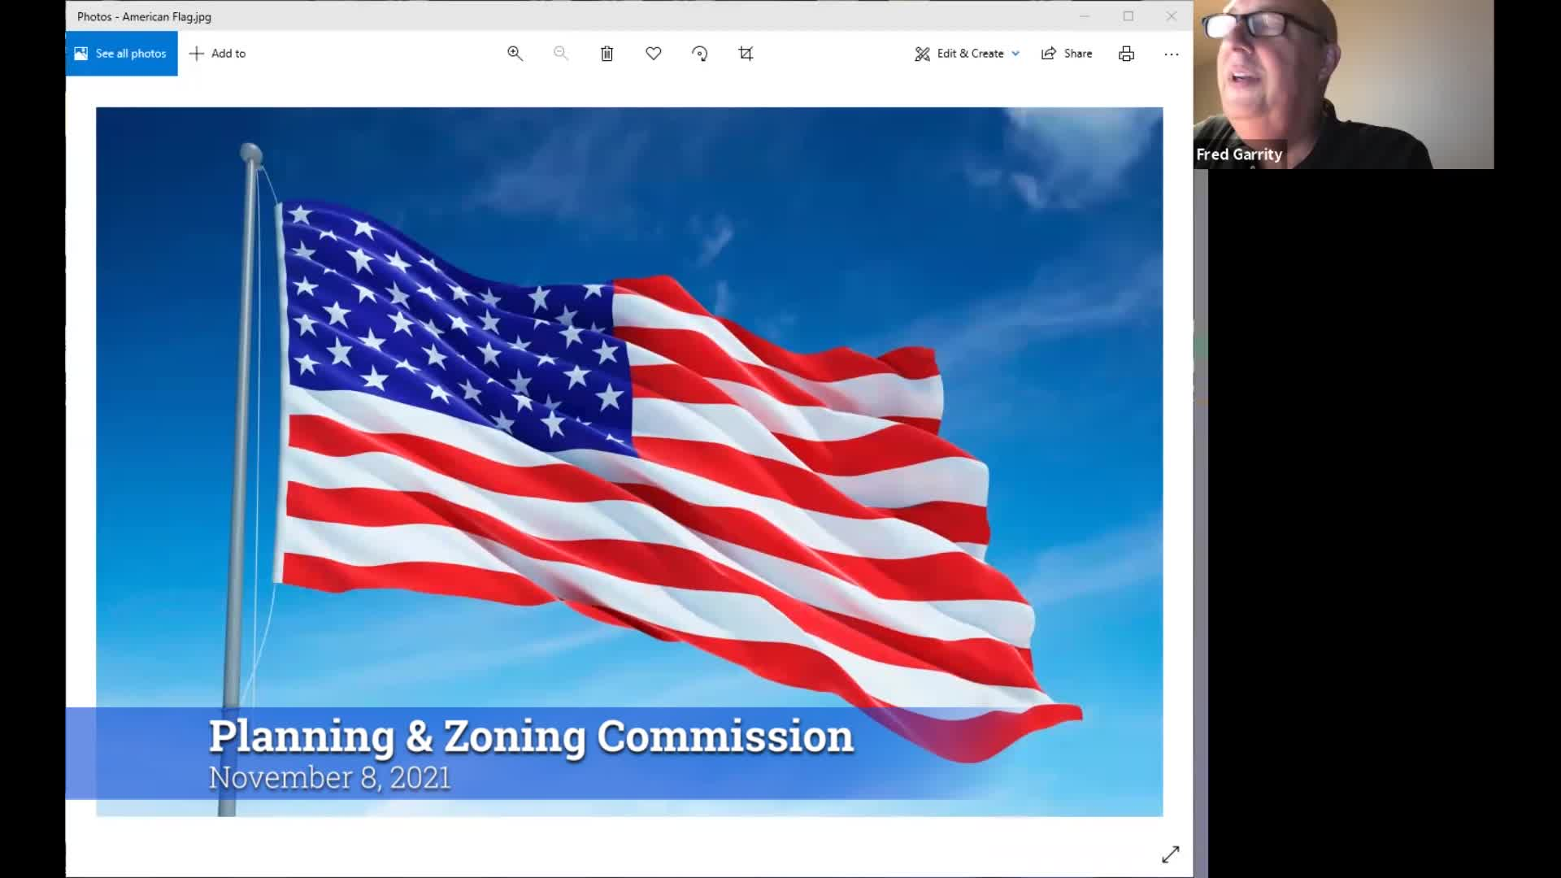Viewport: 1561px width, 878px height.
Task: Click the Add to plus button
Action: [x=197, y=53]
